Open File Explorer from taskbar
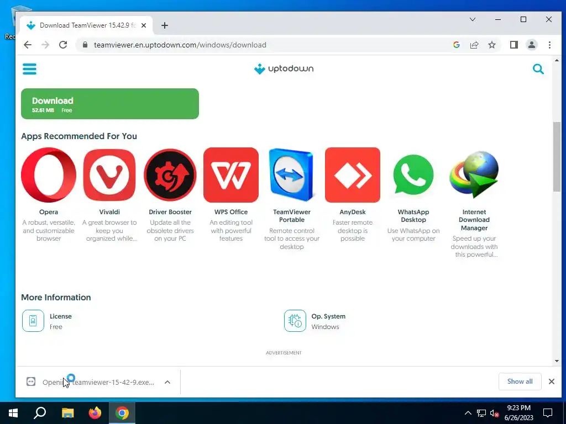This screenshot has width=566, height=424. tap(67, 413)
